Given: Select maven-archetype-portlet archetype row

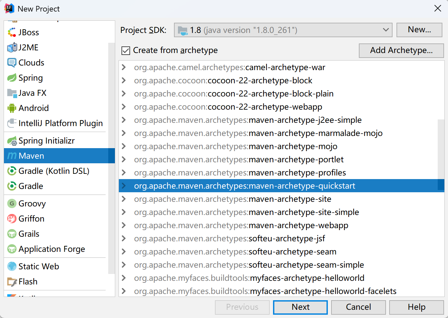Looking at the screenshot, I should (281, 159).
